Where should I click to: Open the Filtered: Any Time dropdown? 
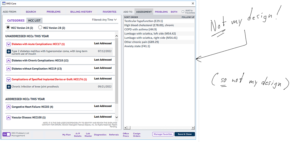tap(104, 20)
